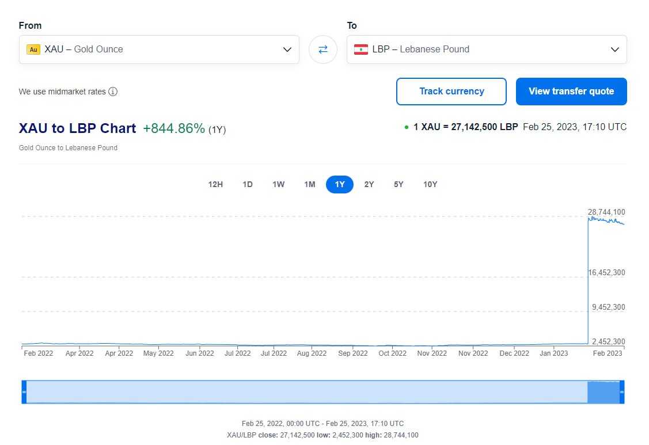Show the 5Y chart range

click(398, 184)
